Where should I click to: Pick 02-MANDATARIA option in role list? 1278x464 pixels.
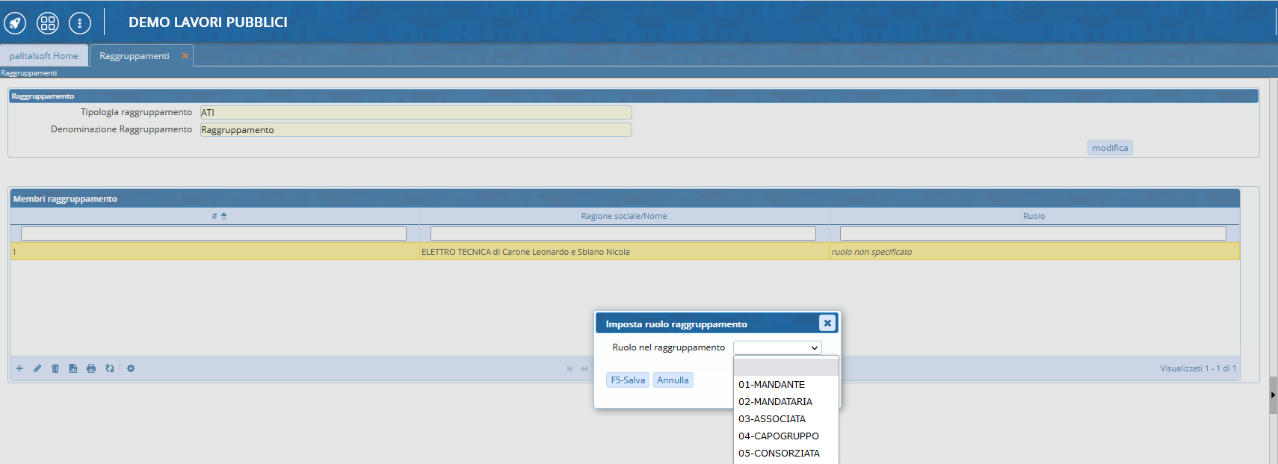pyautogui.click(x=775, y=401)
